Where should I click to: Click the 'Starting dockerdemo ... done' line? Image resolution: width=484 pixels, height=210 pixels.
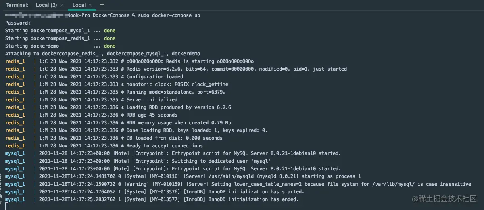click(60, 46)
